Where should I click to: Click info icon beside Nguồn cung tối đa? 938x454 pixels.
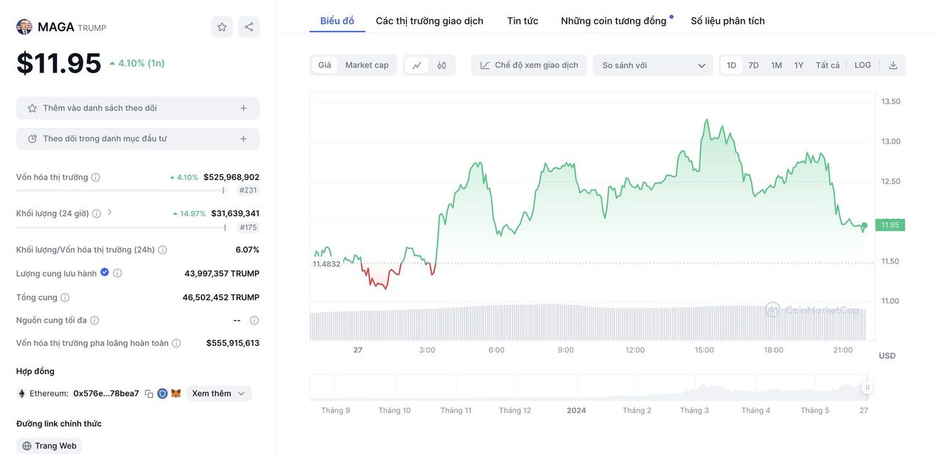[x=95, y=320]
